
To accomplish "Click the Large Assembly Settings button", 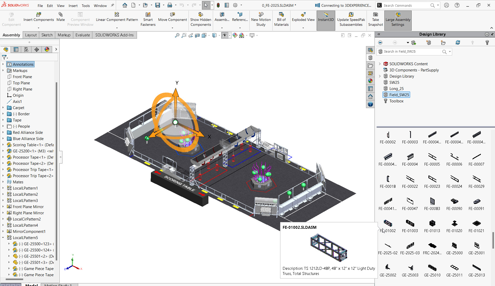I will pos(398,18).
